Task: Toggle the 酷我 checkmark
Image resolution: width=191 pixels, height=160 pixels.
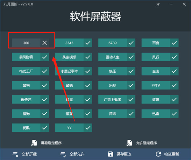Action: click(88, 85)
